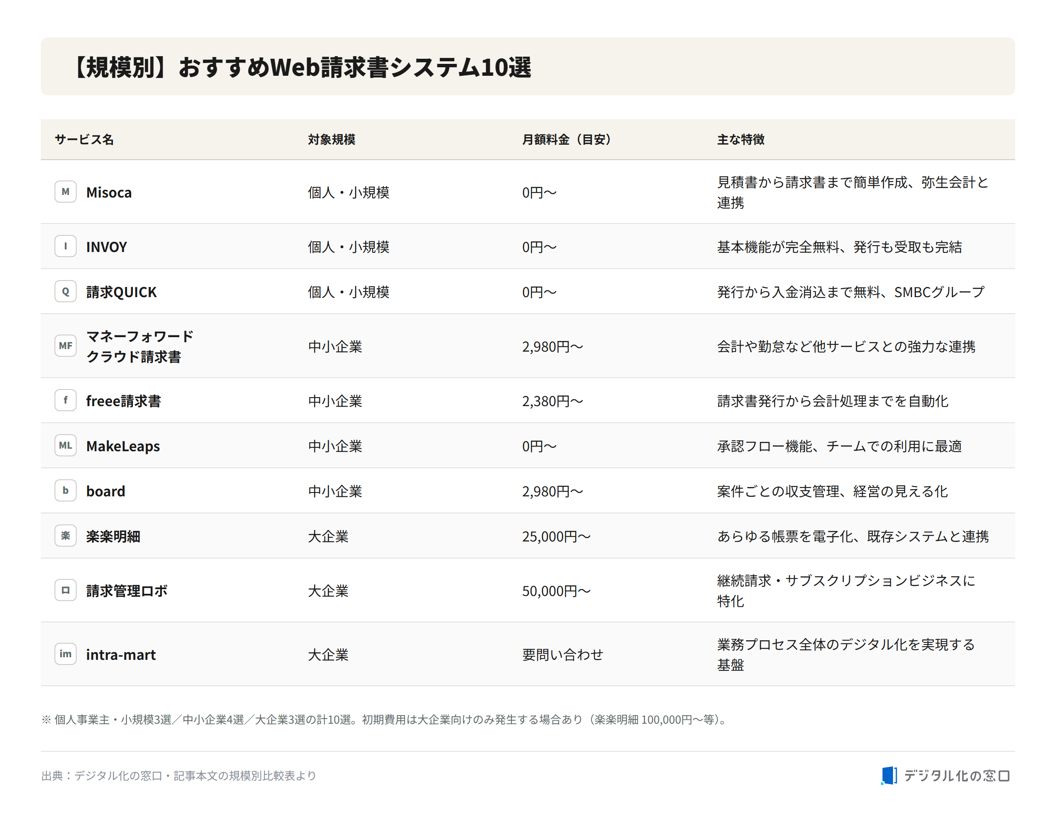Click the '主な特徴' column header
Image resolution: width=1056 pixels, height=825 pixels.
coord(741,140)
